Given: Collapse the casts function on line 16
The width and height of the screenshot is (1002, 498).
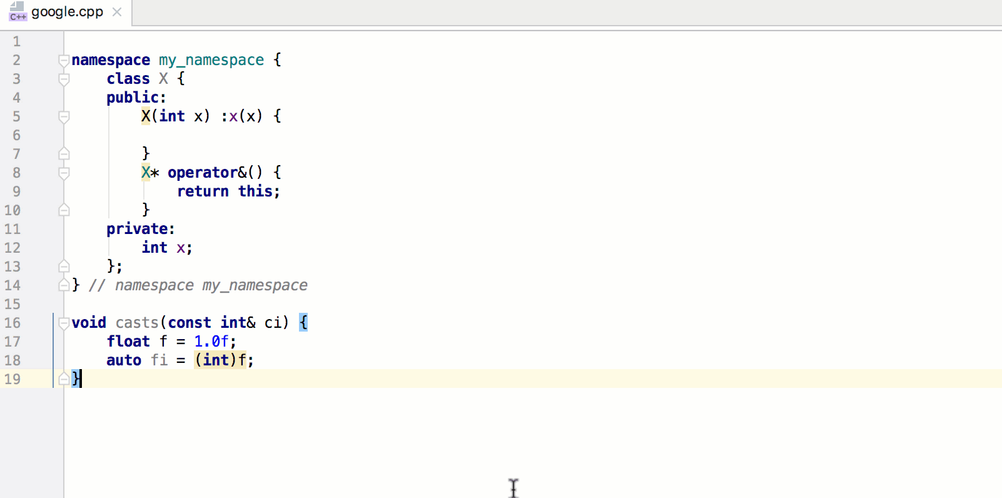Looking at the screenshot, I should click(64, 323).
